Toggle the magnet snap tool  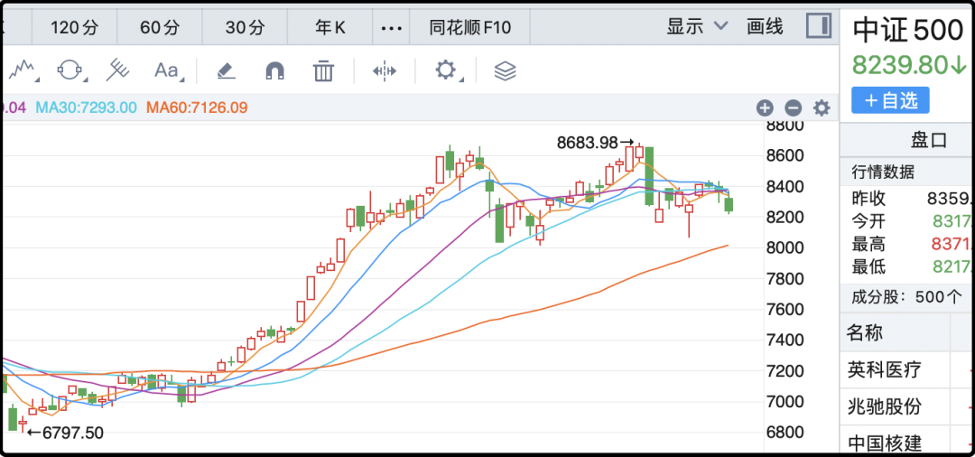tap(274, 70)
